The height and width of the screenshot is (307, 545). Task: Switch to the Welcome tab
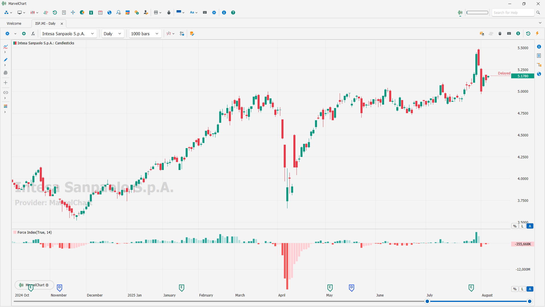pyautogui.click(x=14, y=24)
